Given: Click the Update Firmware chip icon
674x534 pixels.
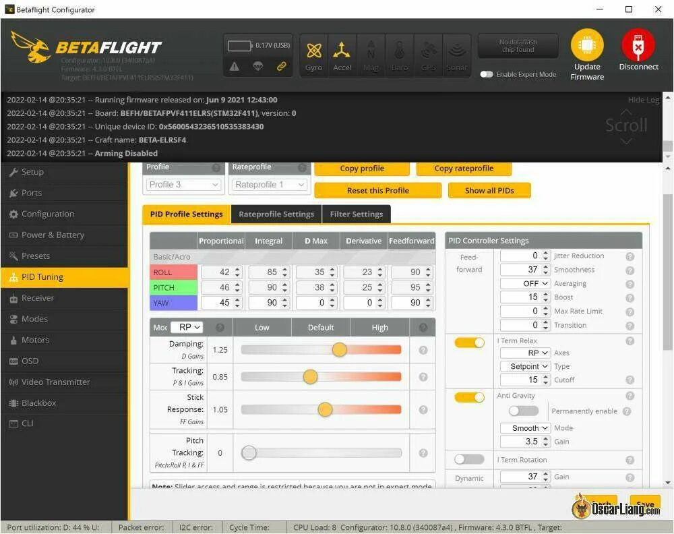Looking at the screenshot, I should click(587, 44).
